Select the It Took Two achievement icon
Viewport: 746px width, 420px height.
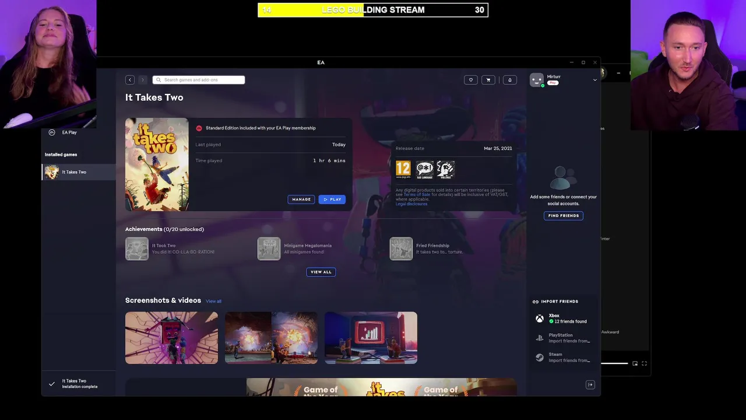click(x=137, y=249)
